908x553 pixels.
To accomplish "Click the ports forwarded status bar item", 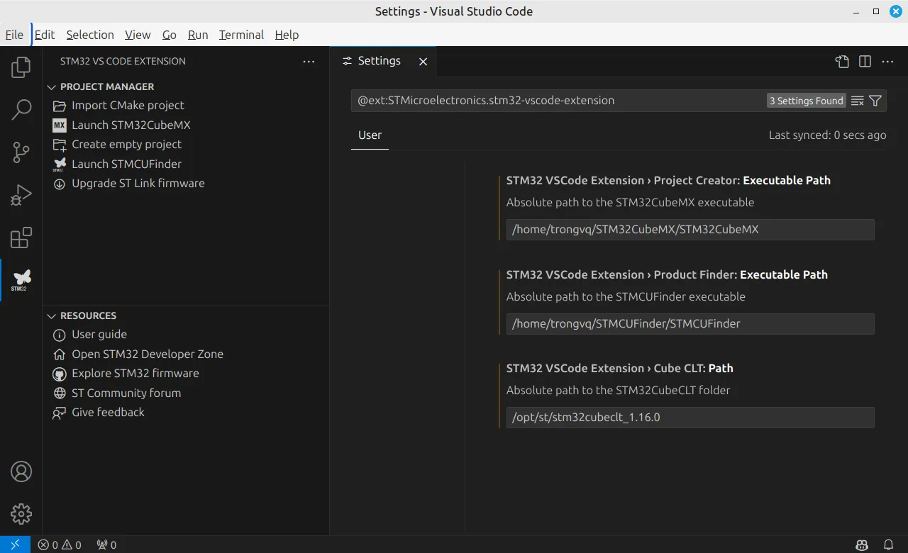I will (106, 544).
